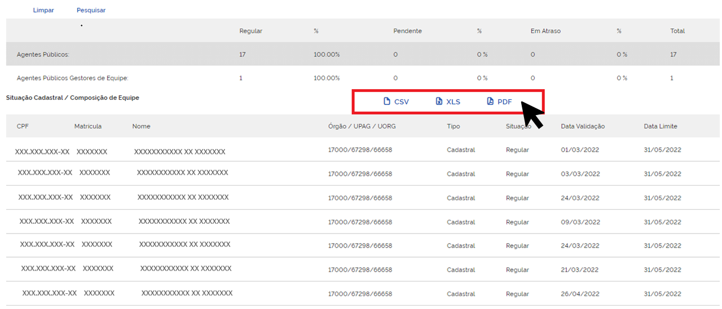
Task: Sort by Data Limite column
Action: 661,126
